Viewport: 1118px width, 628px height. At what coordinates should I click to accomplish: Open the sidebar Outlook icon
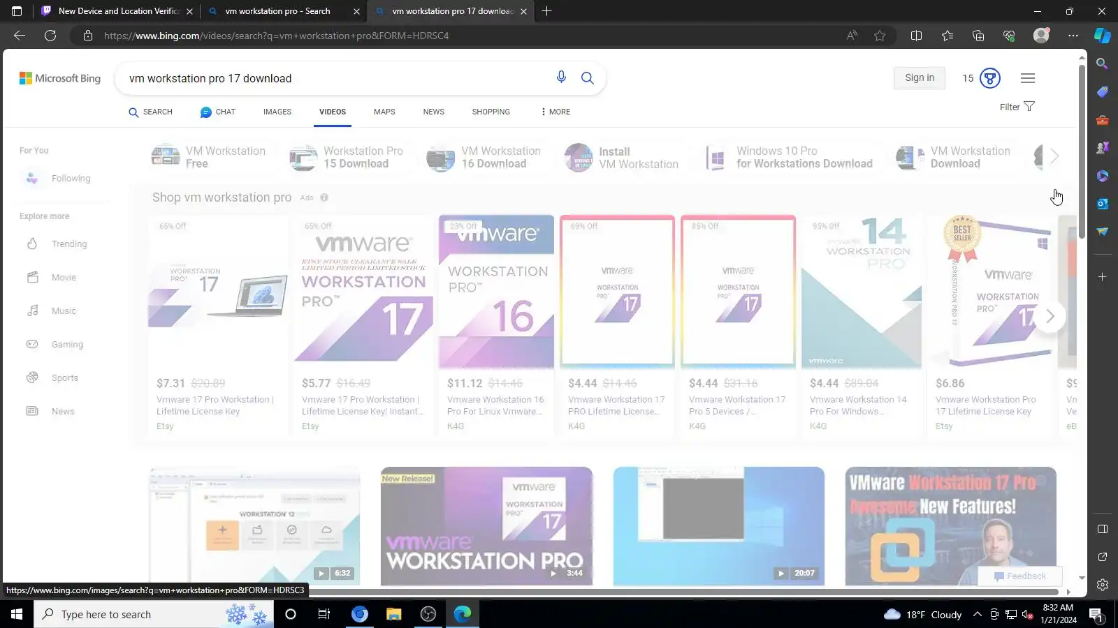coord(1102,204)
